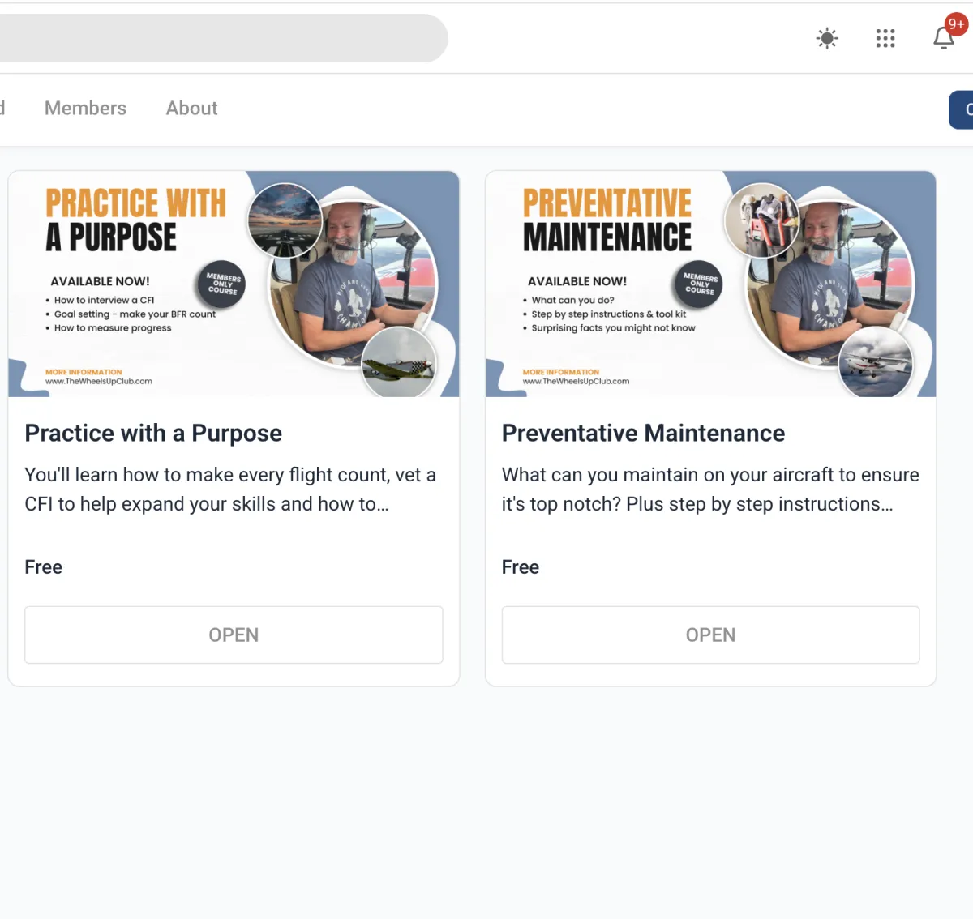Click the description starting "What can you maintain"
Screen dimensions: 973x919
[710, 489]
